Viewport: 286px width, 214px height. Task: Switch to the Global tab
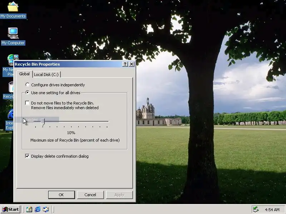pos(24,74)
